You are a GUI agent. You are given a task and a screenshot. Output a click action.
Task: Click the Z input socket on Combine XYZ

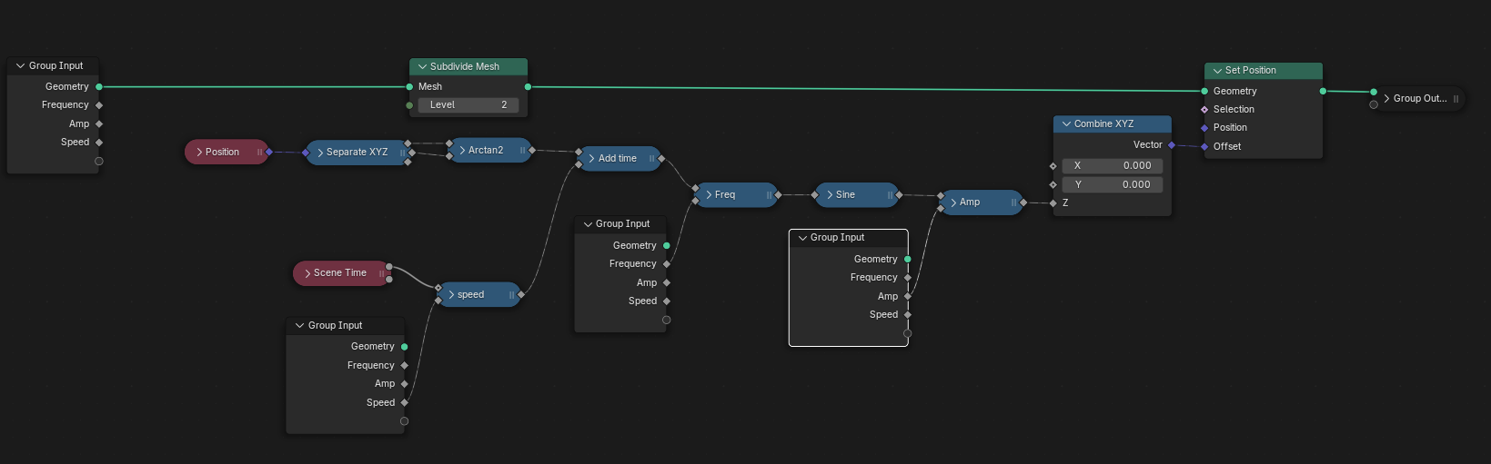click(1053, 203)
